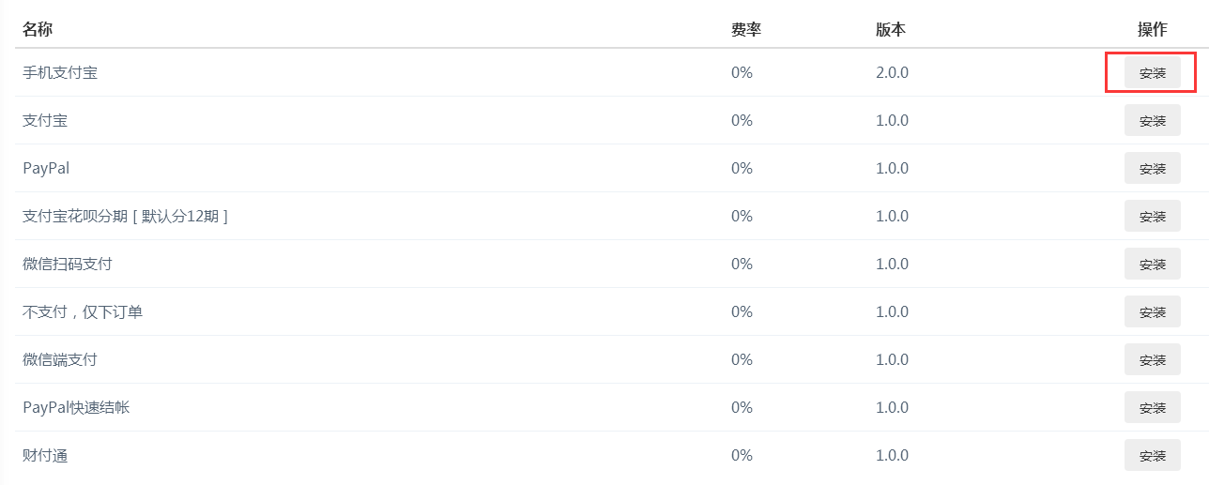1209x485 pixels.
Task: Click the 微信端支付 row name
Action: point(60,359)
